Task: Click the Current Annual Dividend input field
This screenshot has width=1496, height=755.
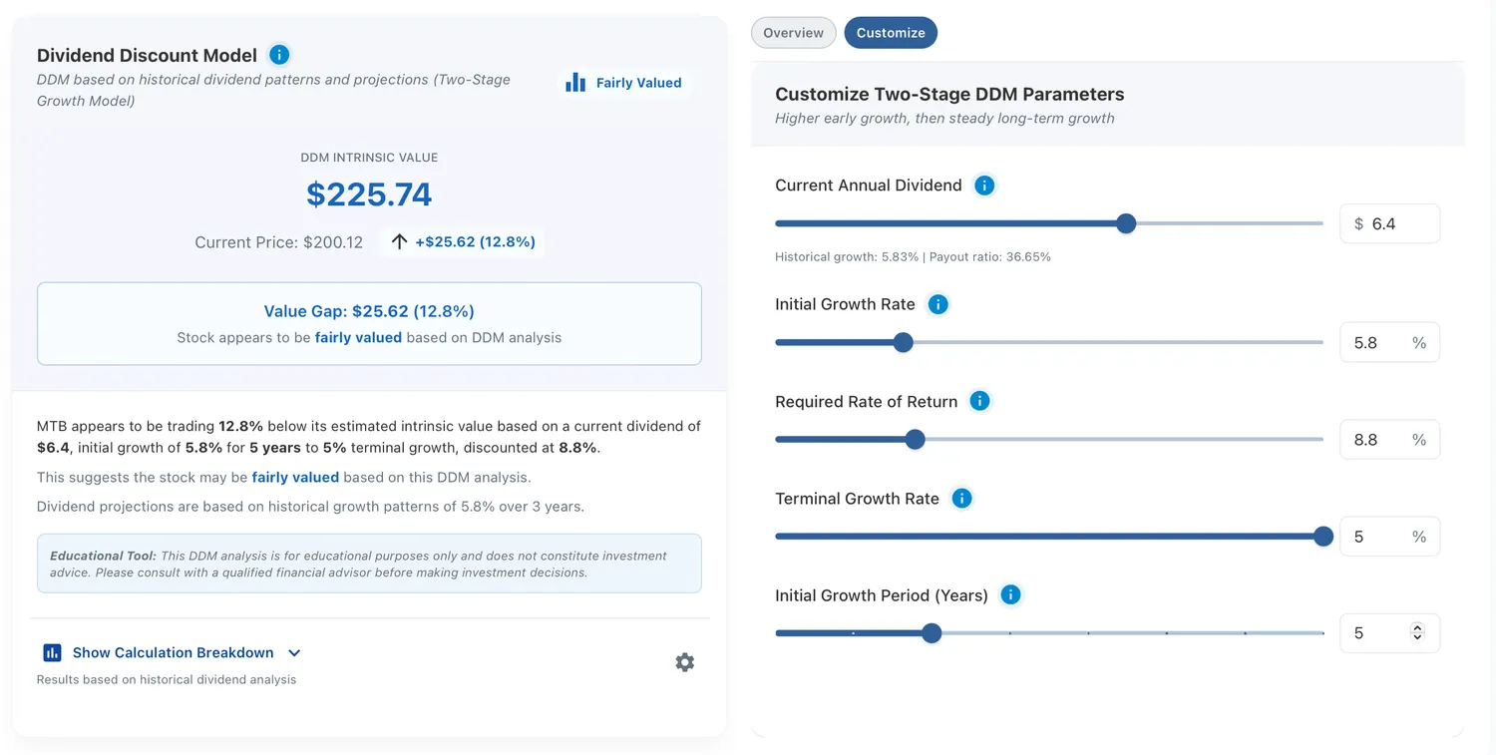Action: (1389, 223)
